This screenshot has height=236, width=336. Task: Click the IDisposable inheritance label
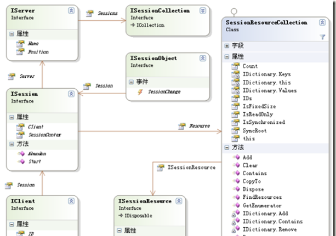(139, 216)
